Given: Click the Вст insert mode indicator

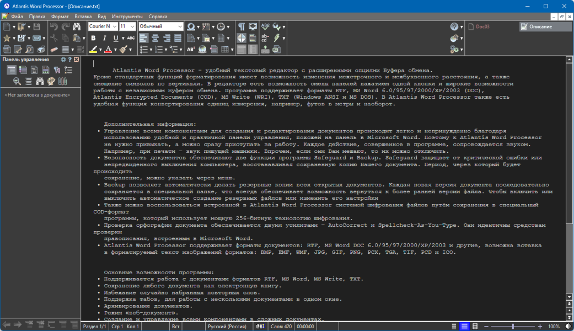Looking at the screenshot, I should click(x=176, y=326).
